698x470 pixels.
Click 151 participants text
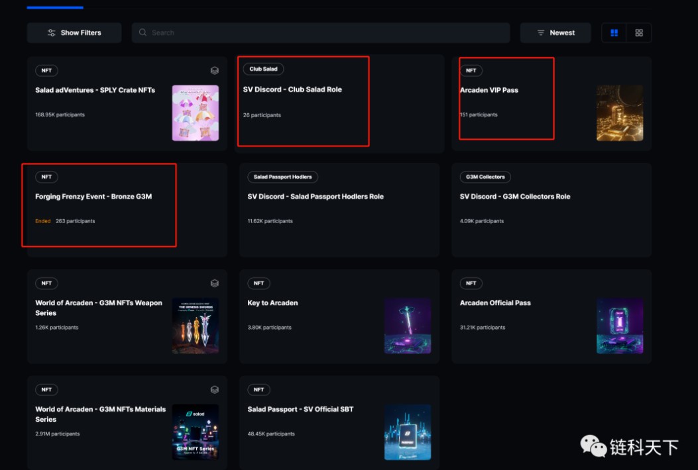tap(479, 115)
